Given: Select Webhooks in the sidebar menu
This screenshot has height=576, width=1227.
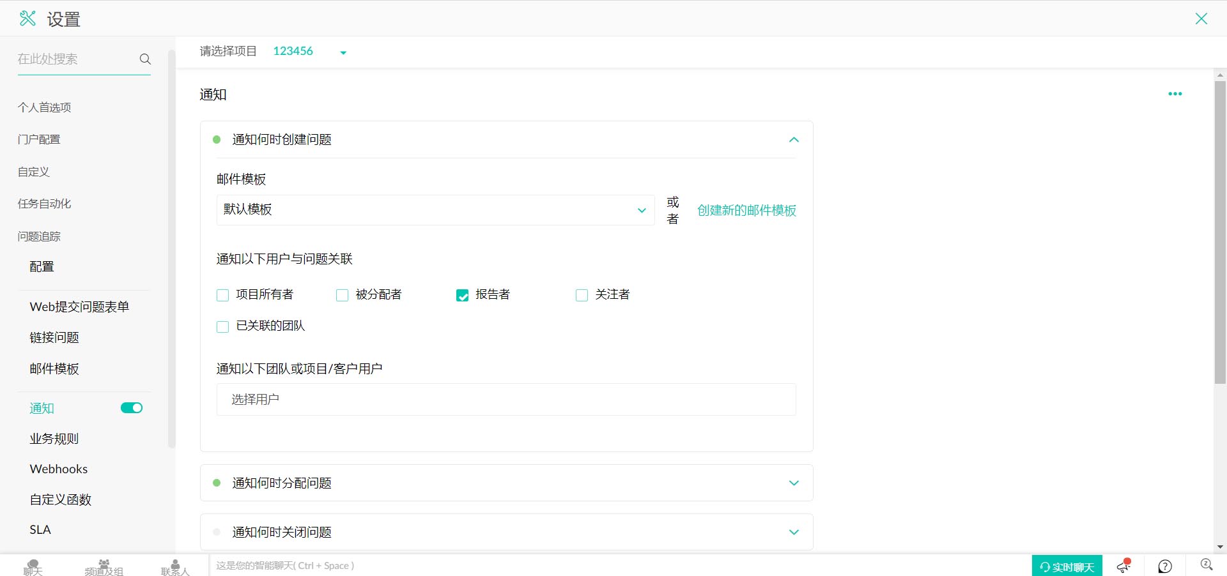Looking at the screenshot, I should [59, 469].
